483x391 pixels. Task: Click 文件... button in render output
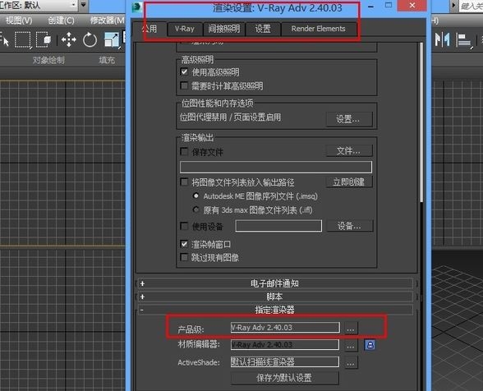coord(348,151)
